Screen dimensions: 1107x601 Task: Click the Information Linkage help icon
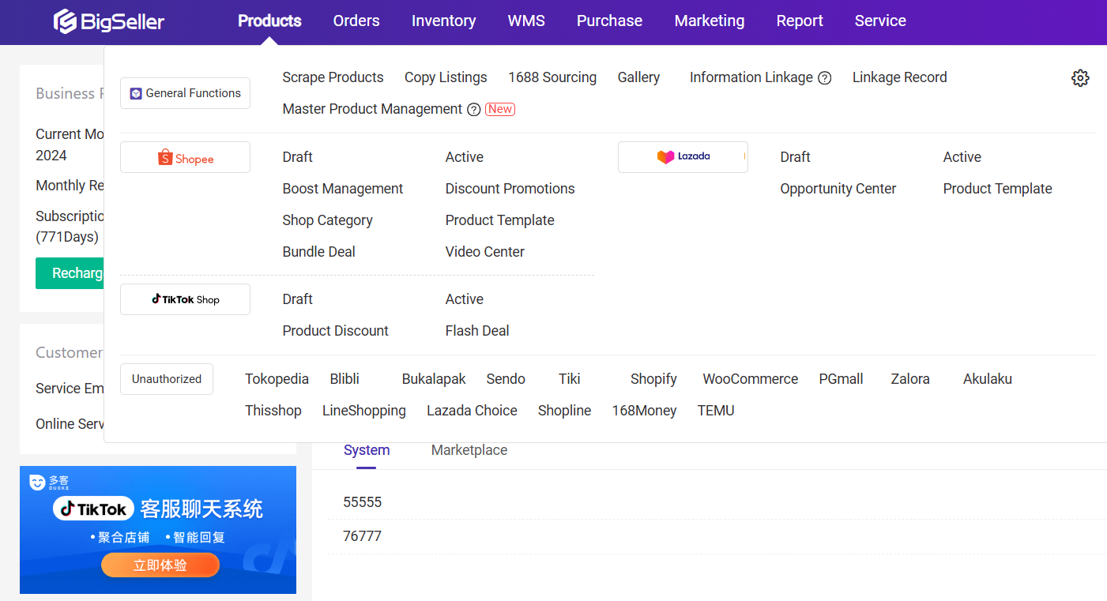pos(824,78)
